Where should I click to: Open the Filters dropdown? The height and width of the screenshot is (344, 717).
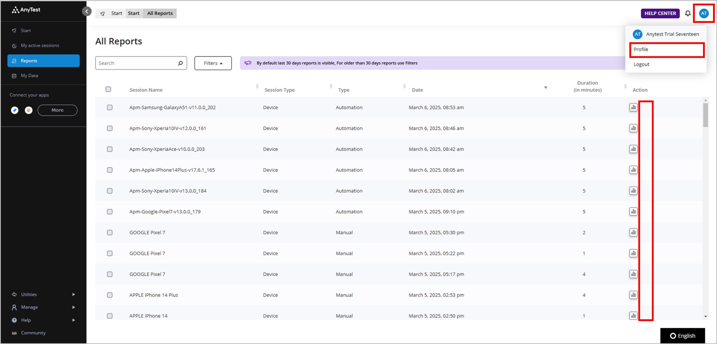click(213, 63)
